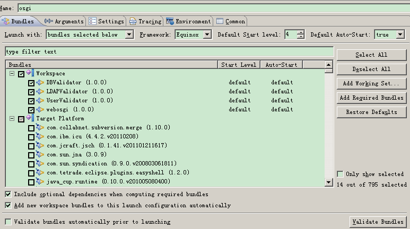This screenshot has width=410, height=229.
Task: Switch to the Settings tab
Action: (107, 21)
